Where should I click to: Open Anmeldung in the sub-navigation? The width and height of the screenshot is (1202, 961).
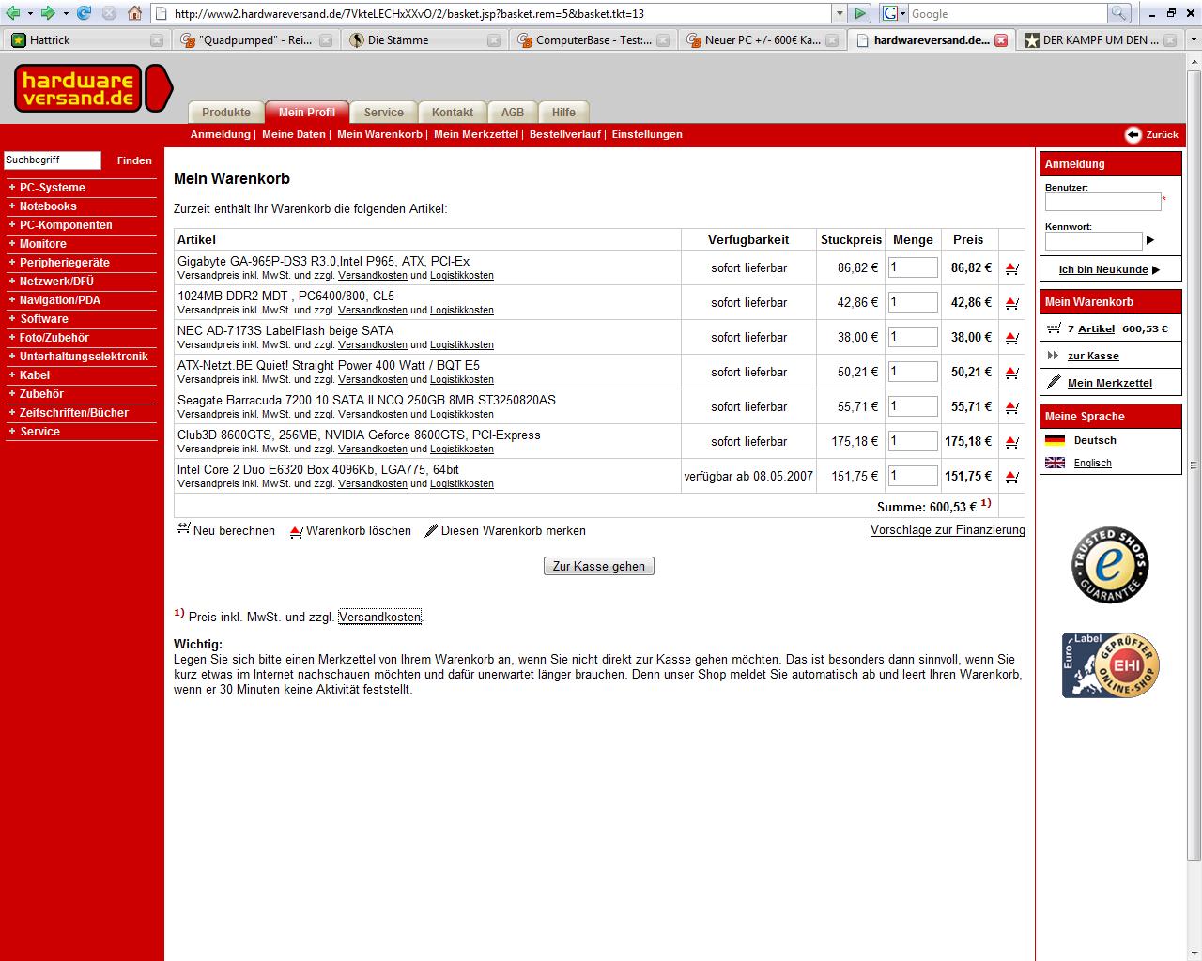point(220,134)
